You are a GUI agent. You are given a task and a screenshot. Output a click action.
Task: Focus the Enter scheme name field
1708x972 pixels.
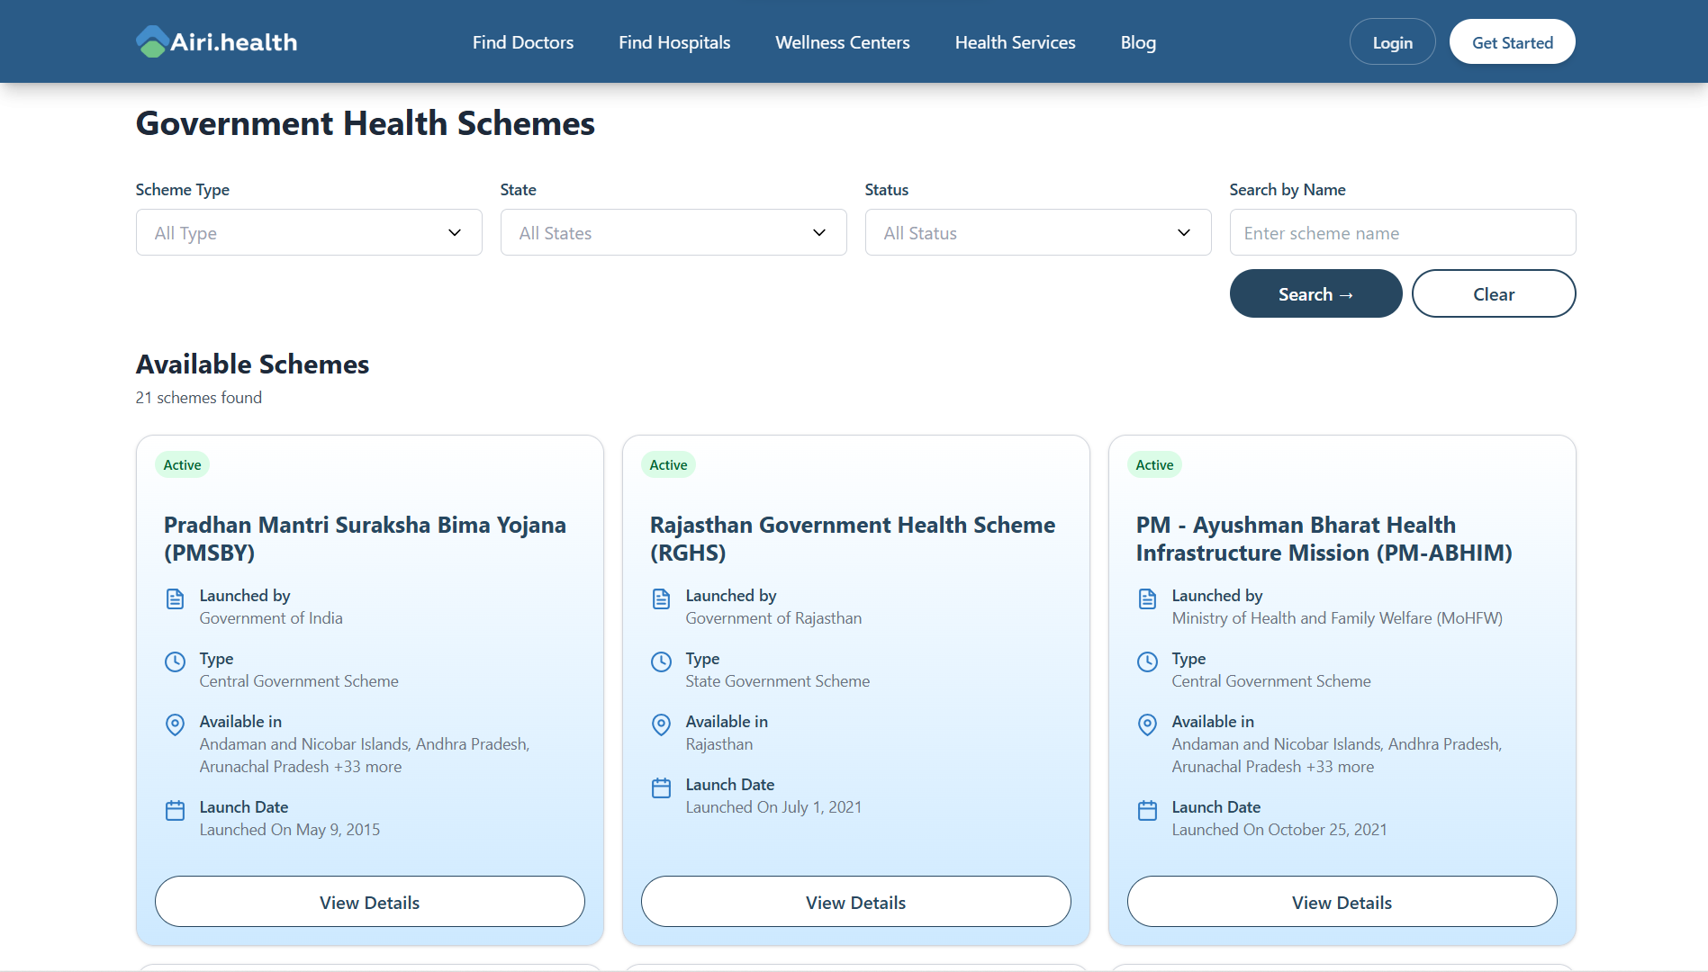[x=1403, y=232]
